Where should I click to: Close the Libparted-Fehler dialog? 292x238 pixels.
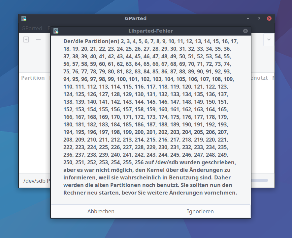pos(245,31)
